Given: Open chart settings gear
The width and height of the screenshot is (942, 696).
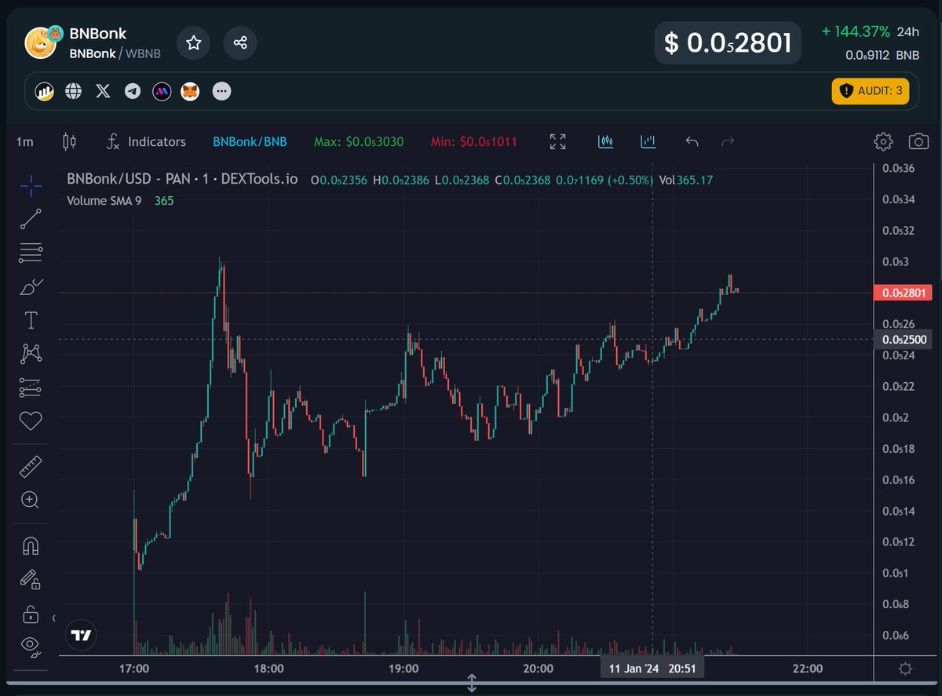Looking at the screenshot, I should coord(883,142).
